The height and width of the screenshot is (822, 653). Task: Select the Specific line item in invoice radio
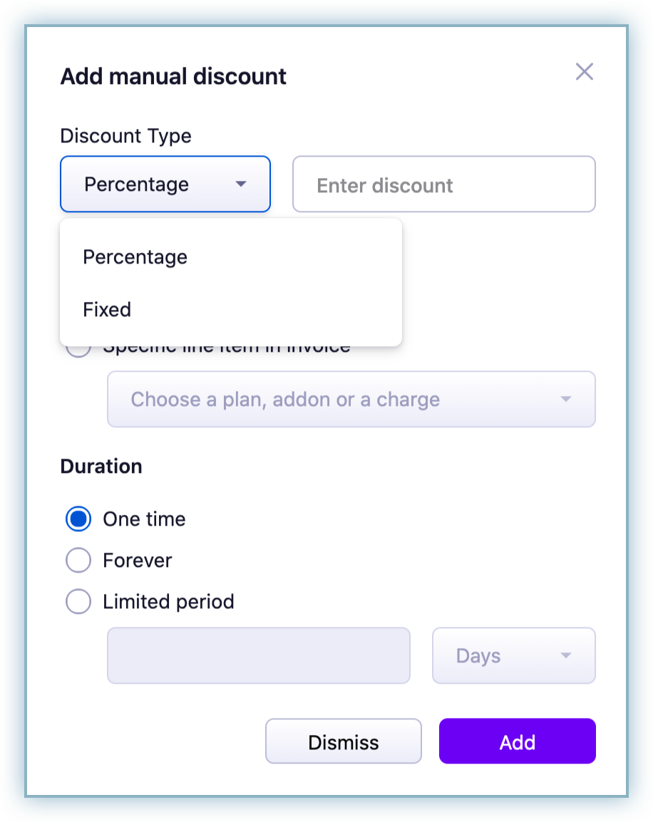[x=78, y=346]
